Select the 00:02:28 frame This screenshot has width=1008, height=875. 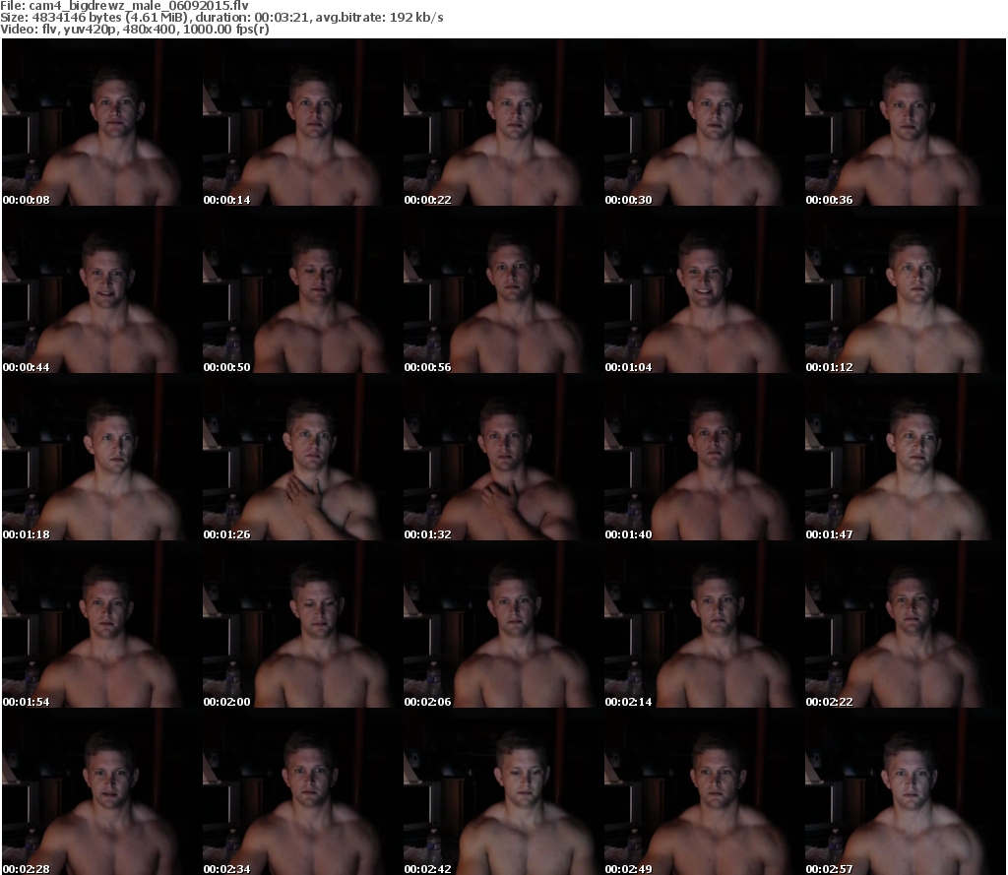[x=101, y=791]
